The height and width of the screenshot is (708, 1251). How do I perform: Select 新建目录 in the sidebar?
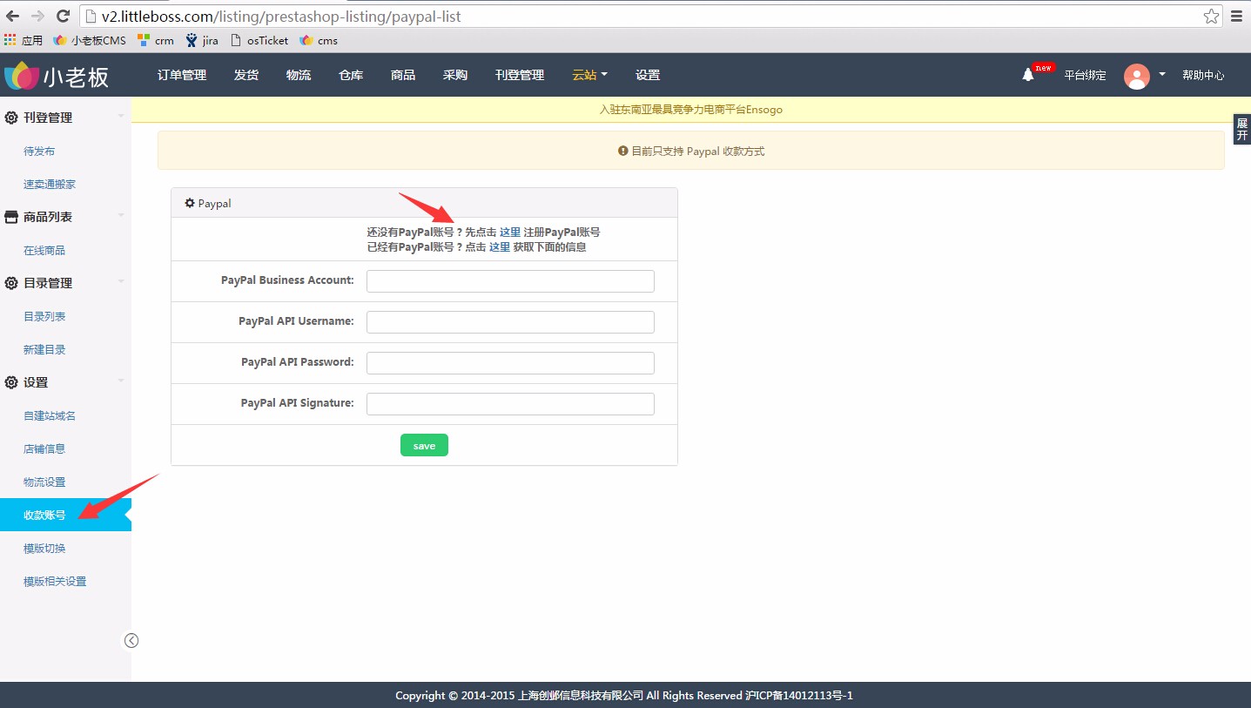point(44,350)
